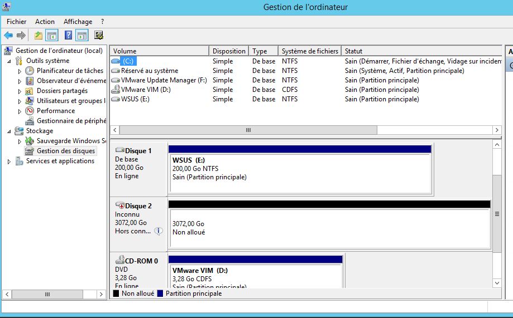Click the Services et applications icon

20,161
